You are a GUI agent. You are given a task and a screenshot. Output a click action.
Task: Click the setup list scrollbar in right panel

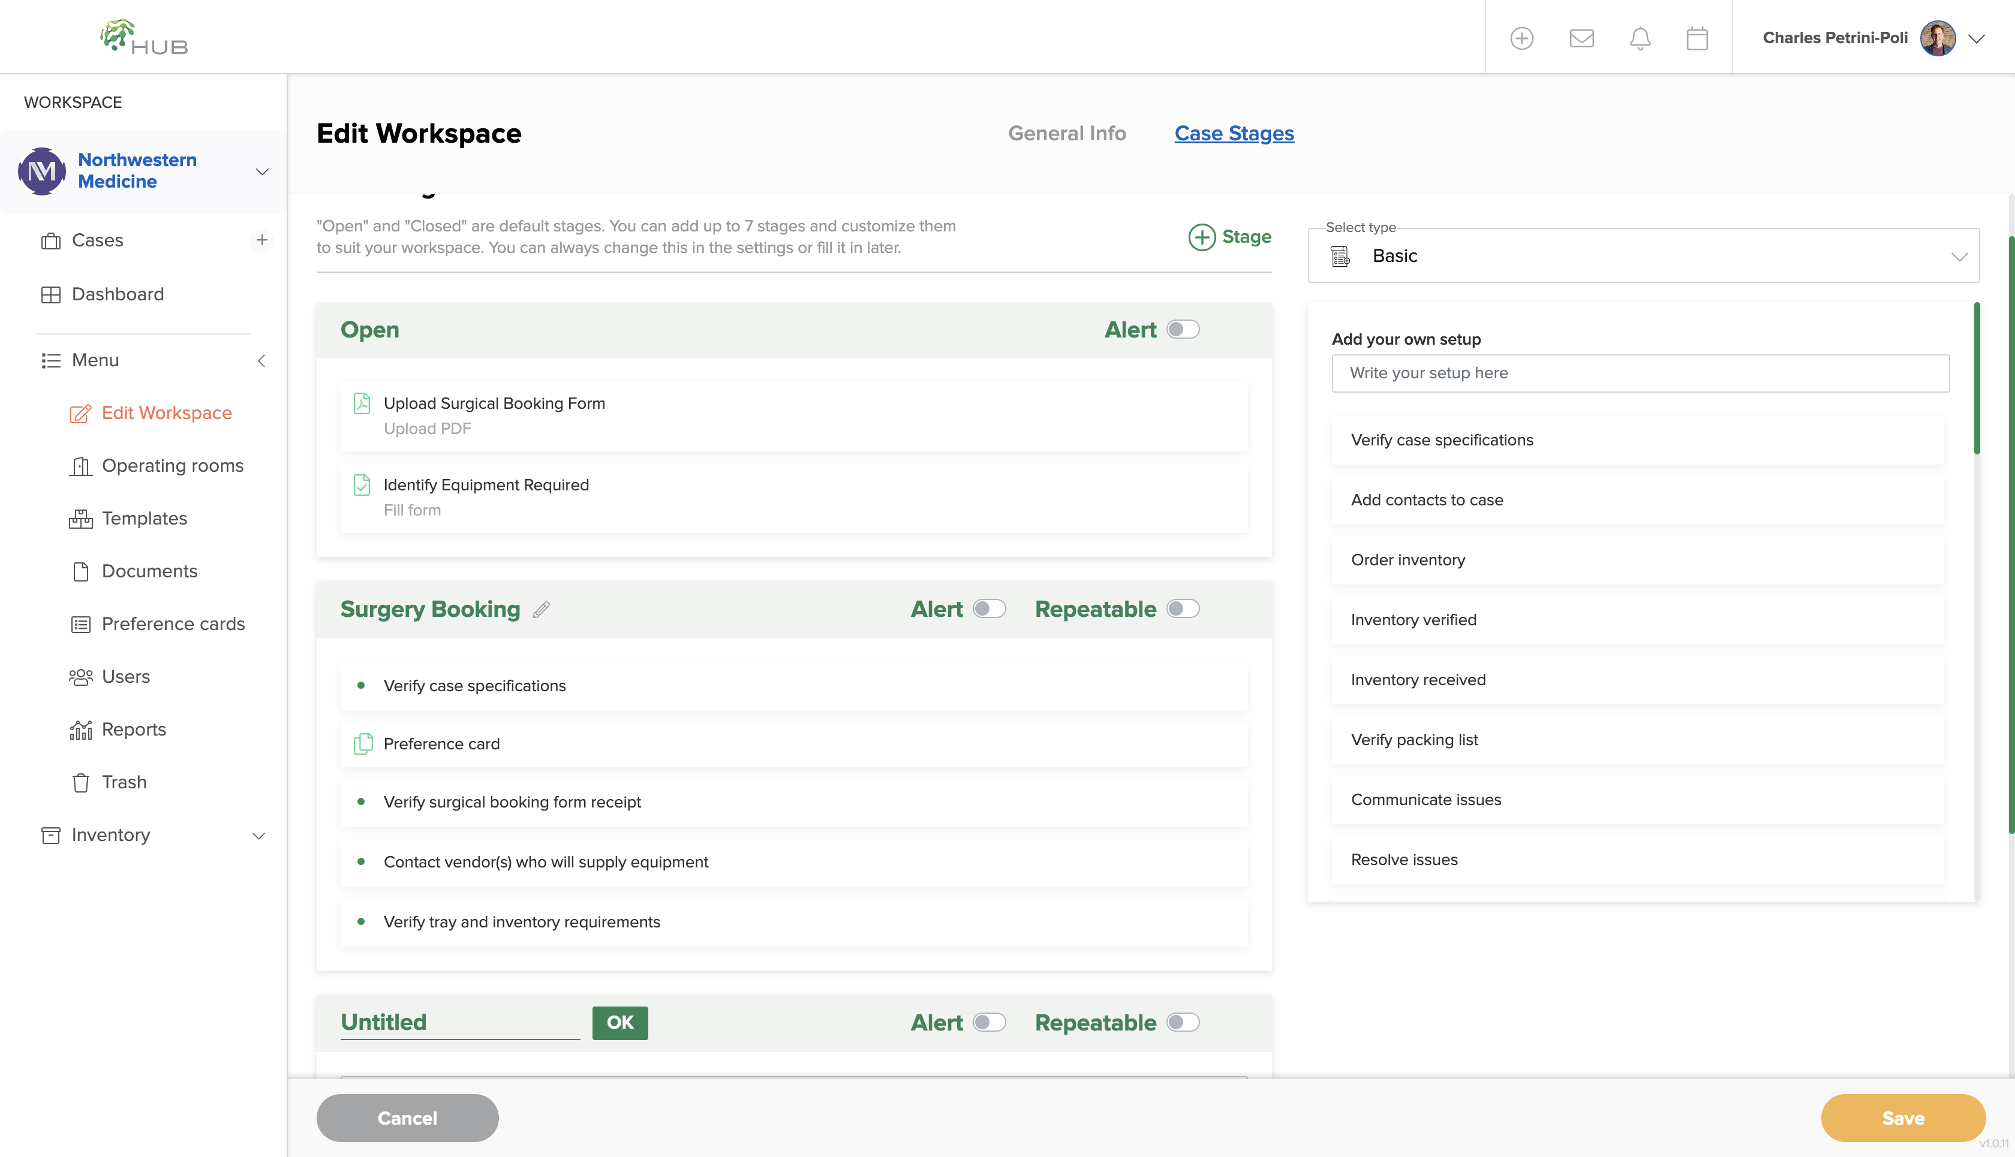pyautogui.click(x=1976, y=378)
